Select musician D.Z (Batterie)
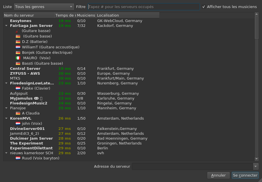Screen dimensions: 262x182 [35, 41]
